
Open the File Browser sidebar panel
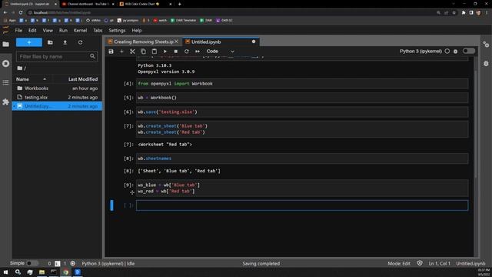(5, 45)
